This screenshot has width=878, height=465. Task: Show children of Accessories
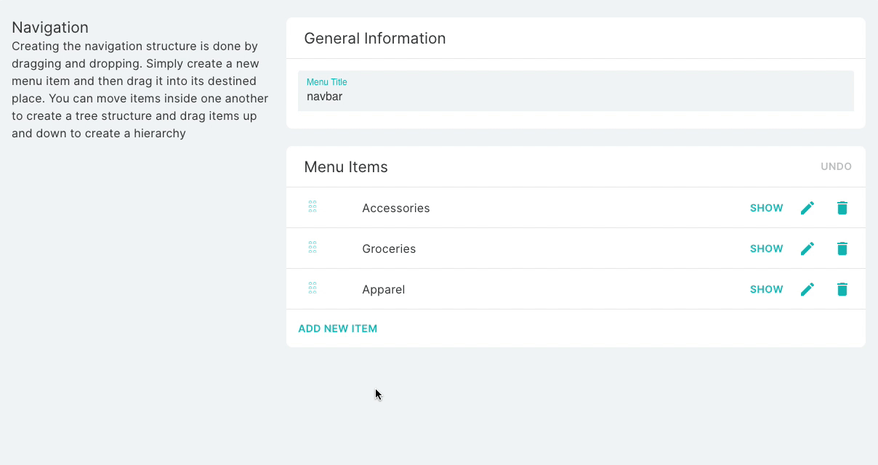tap(767, 208)
